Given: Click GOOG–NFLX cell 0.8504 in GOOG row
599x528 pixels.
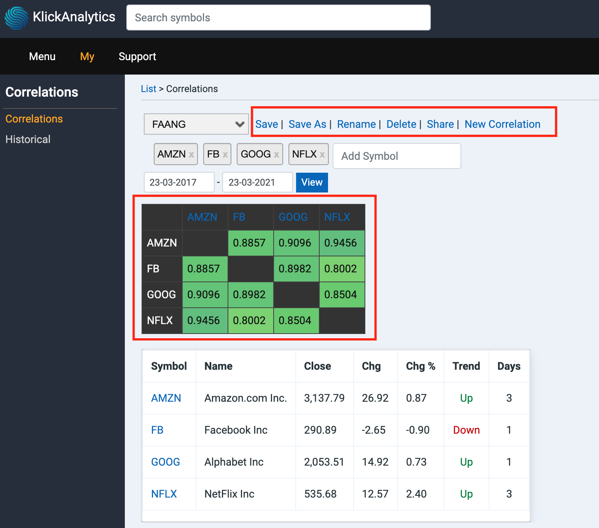Looking at the screenshot, I should click(342, 294).
